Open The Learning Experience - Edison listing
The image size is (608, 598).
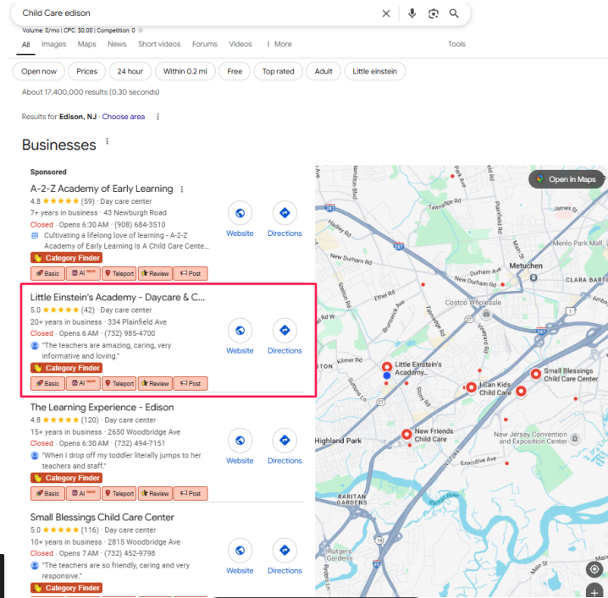102,408
